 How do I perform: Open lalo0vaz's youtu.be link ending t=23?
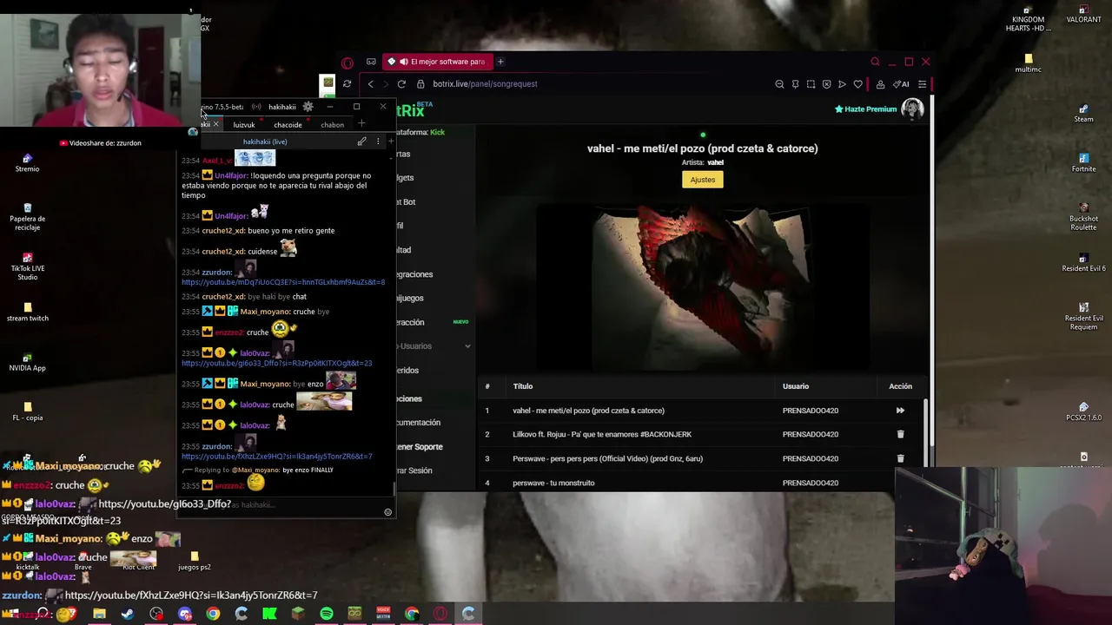(276, 364)
